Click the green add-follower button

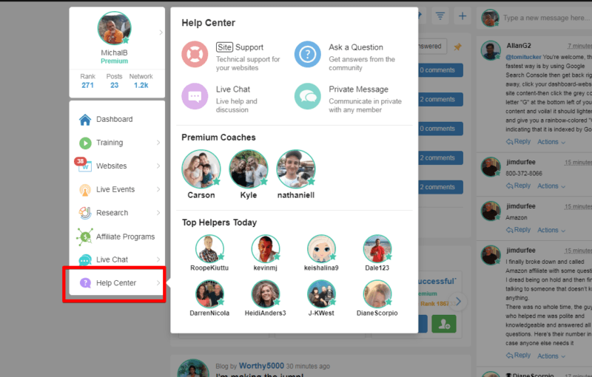(x=444, y=324)
